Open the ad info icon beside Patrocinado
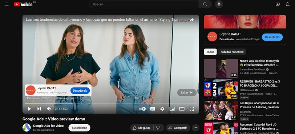The height and width of the screenshot is (134, 295). [x=49, y=98]
